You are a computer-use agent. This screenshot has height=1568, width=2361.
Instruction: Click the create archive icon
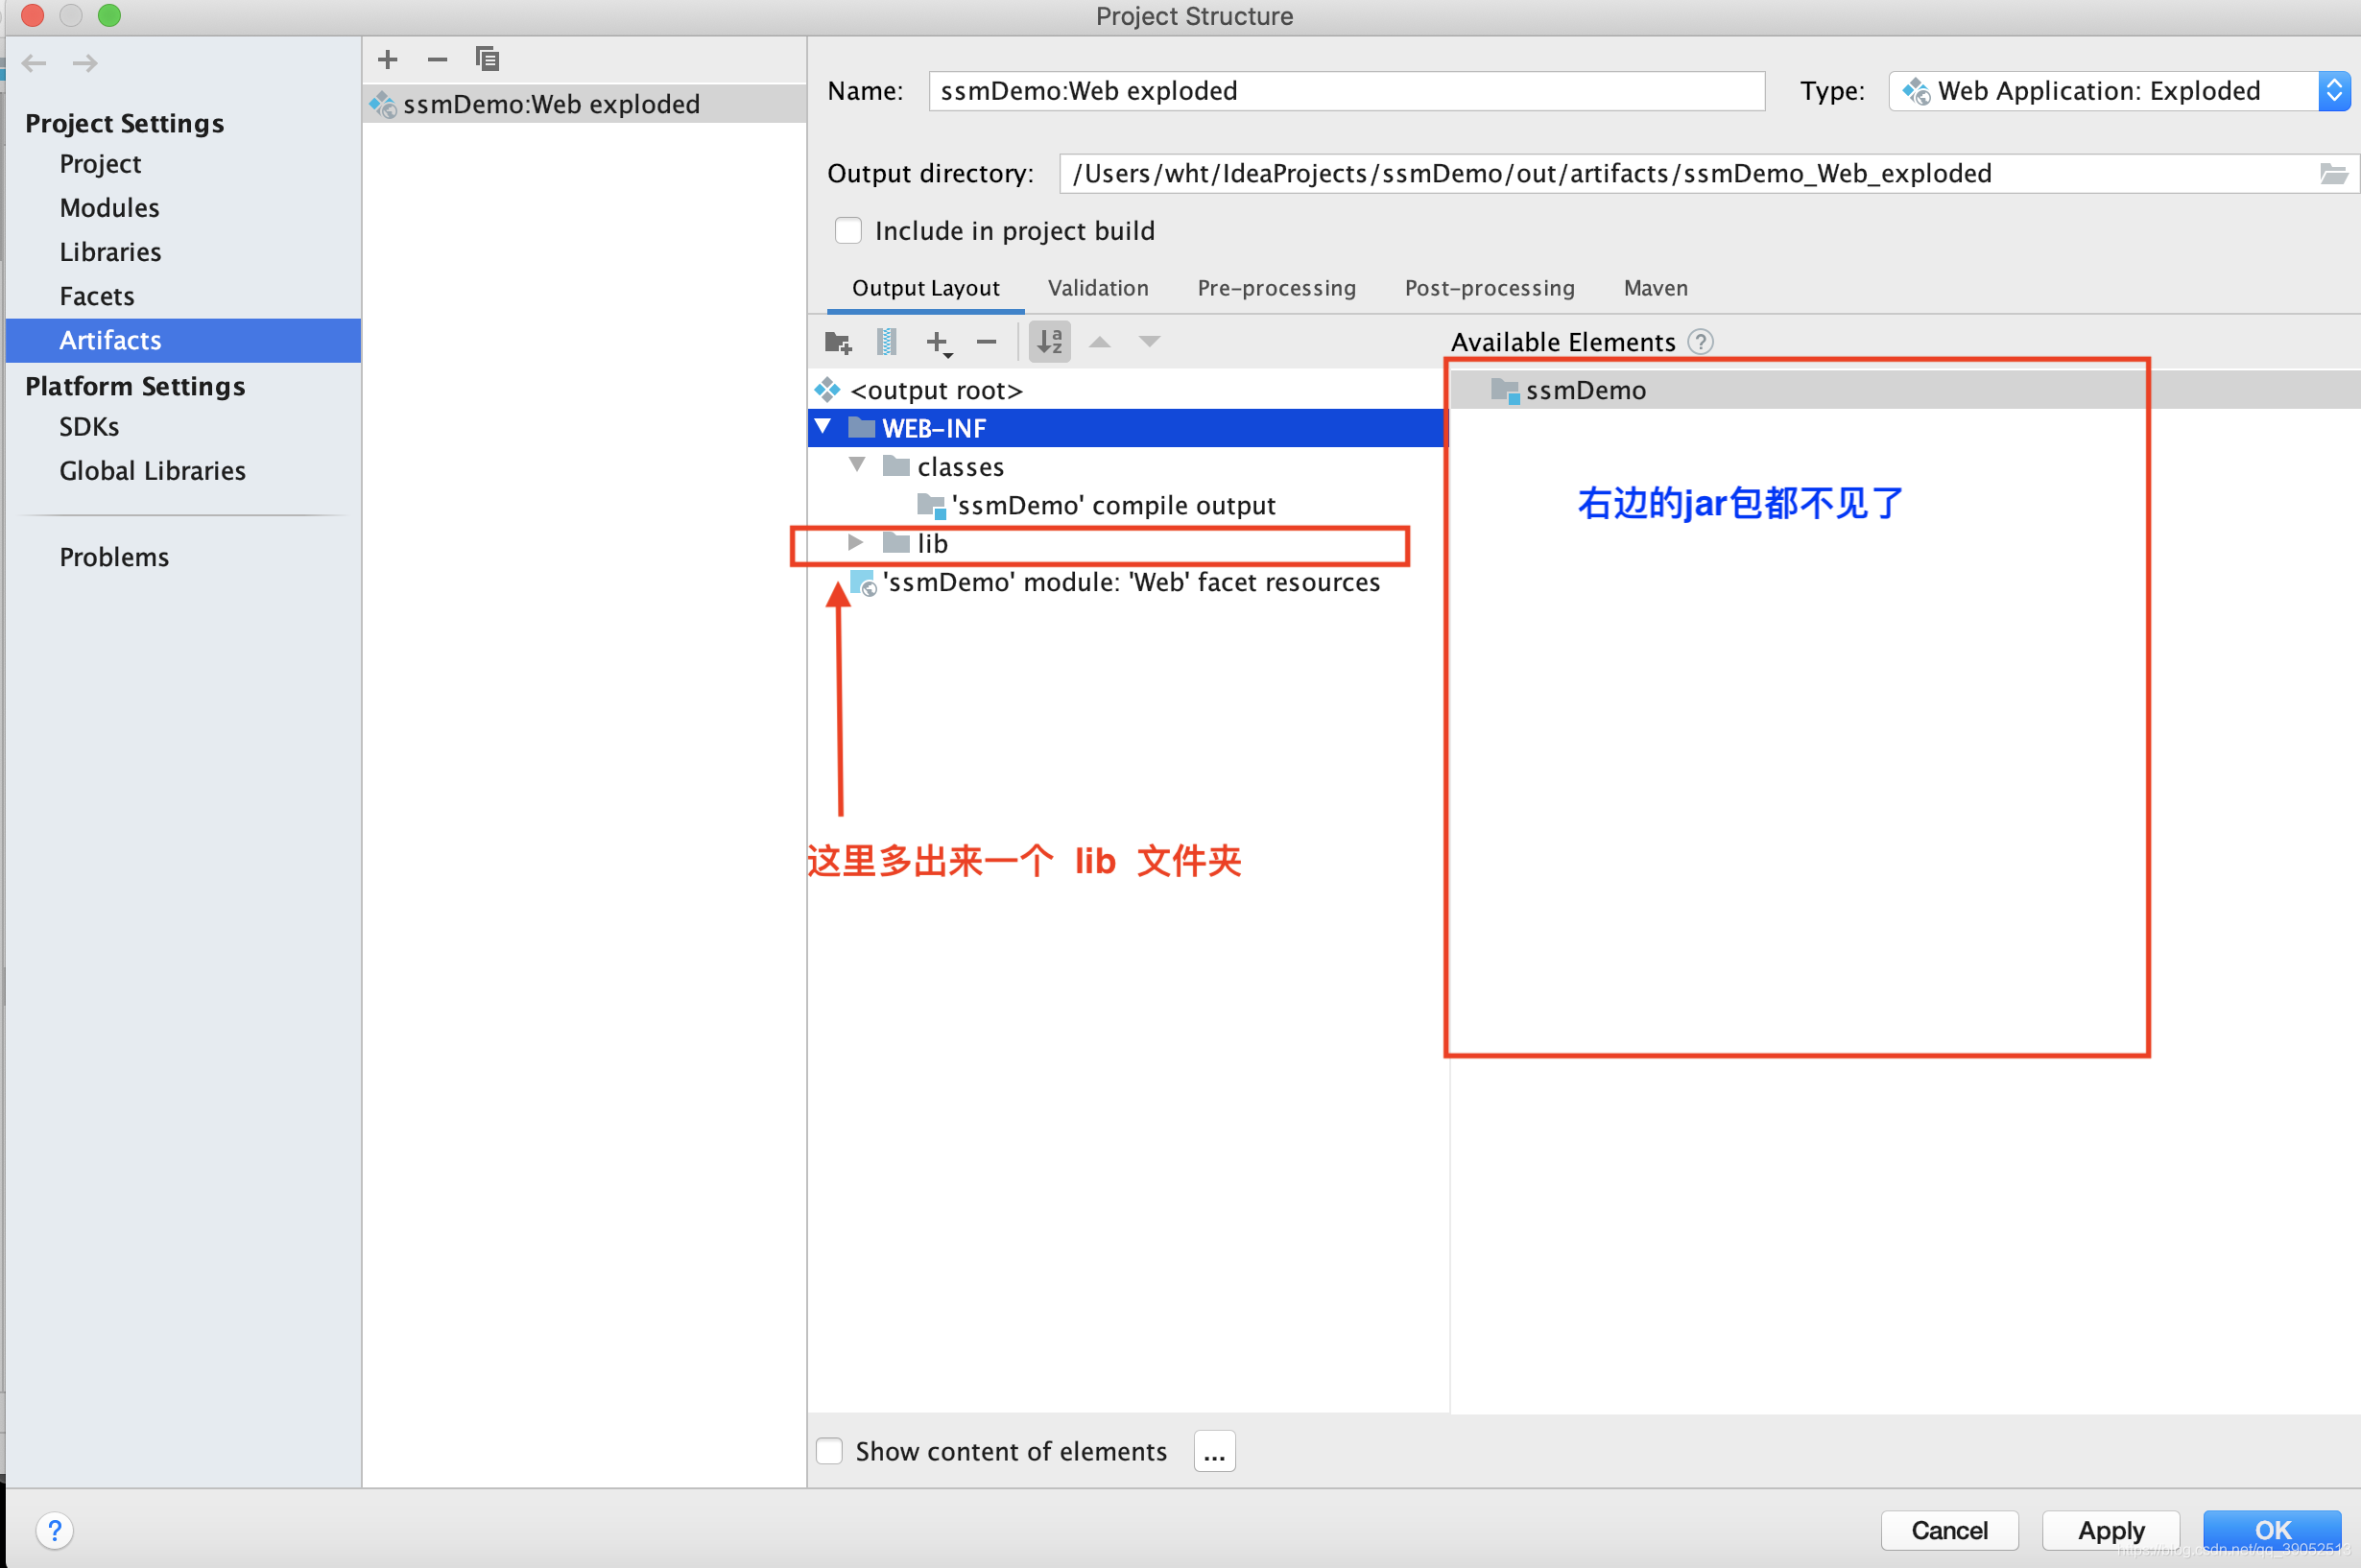tap(886, 343)
